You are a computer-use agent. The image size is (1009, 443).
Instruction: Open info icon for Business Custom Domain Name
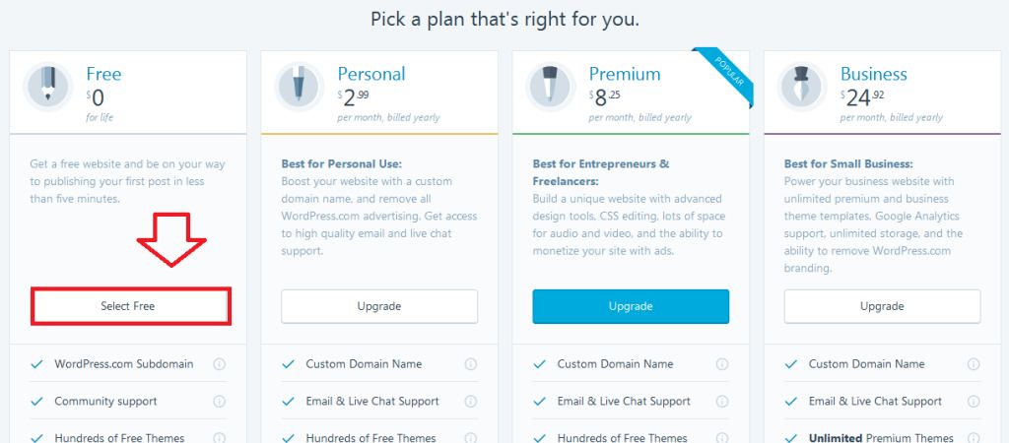coord(974,364)
